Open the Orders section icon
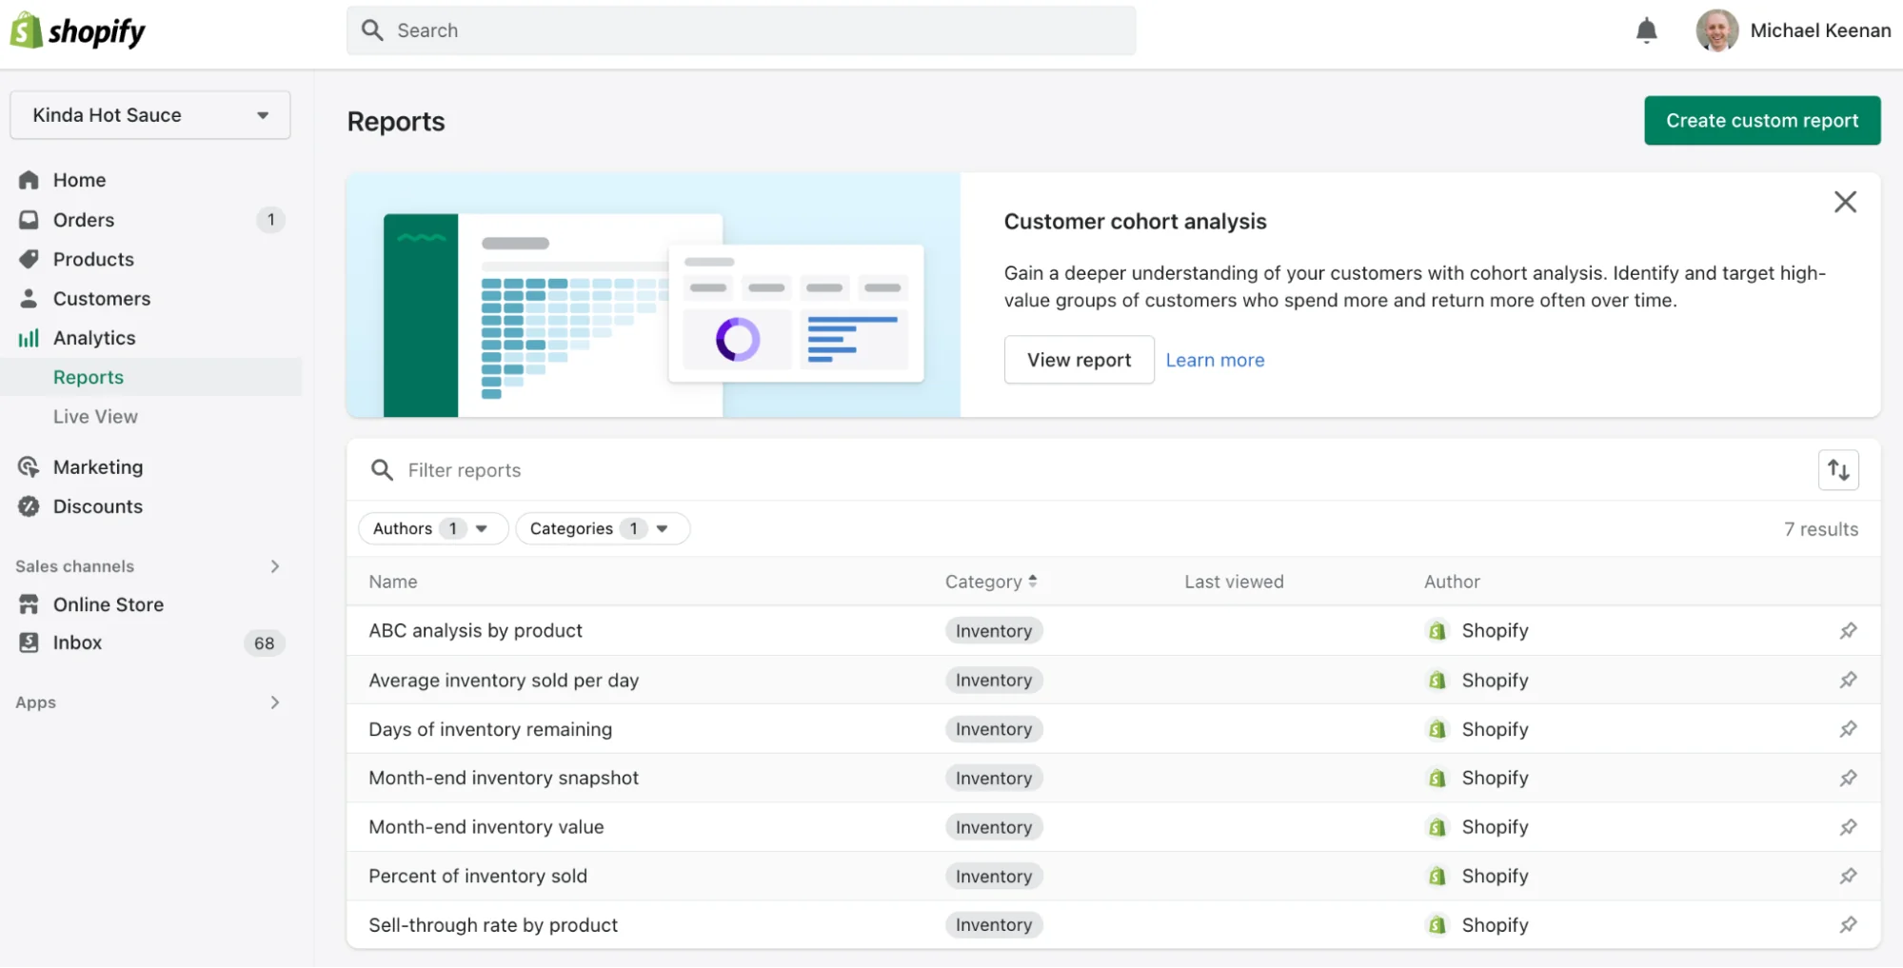 29,219
